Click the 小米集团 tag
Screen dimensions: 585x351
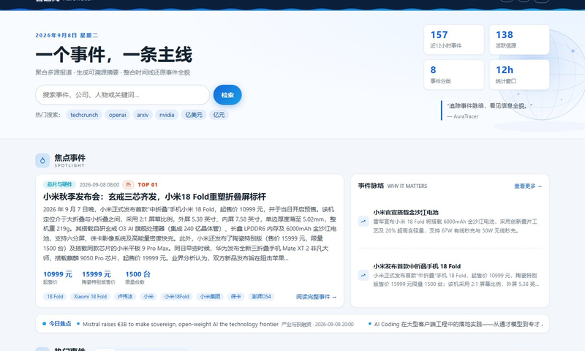(210, 297)
